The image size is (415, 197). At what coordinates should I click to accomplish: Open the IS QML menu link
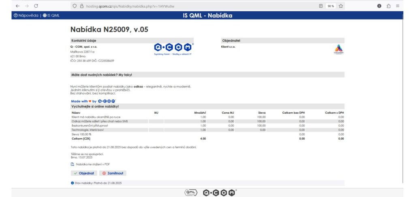tap(51, 16)
